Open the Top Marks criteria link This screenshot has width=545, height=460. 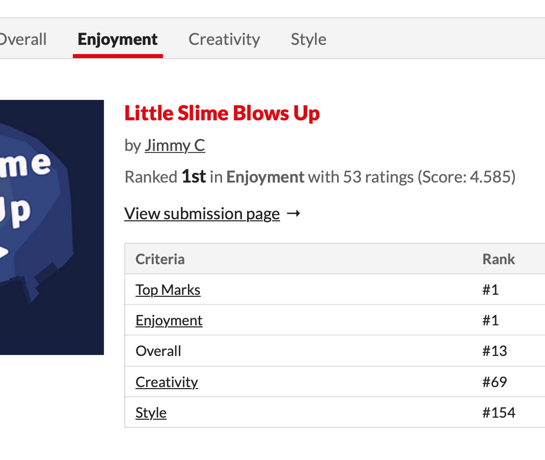[x=168, y=290]
